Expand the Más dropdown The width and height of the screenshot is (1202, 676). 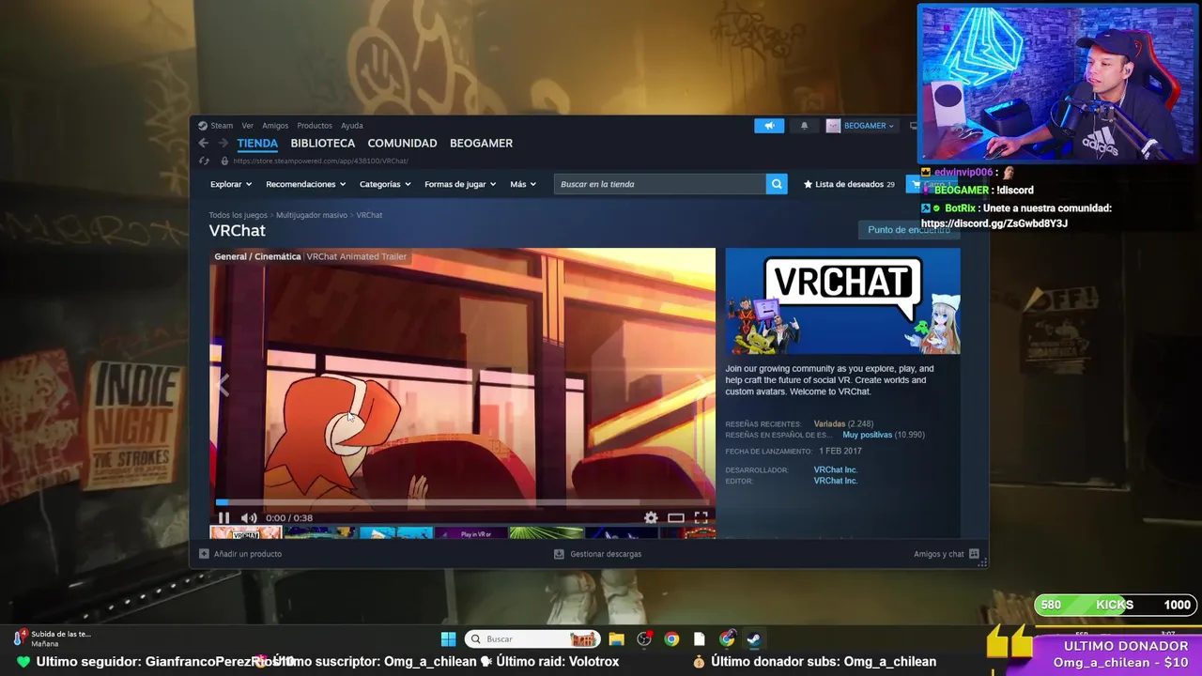click(x=523, y=184)
